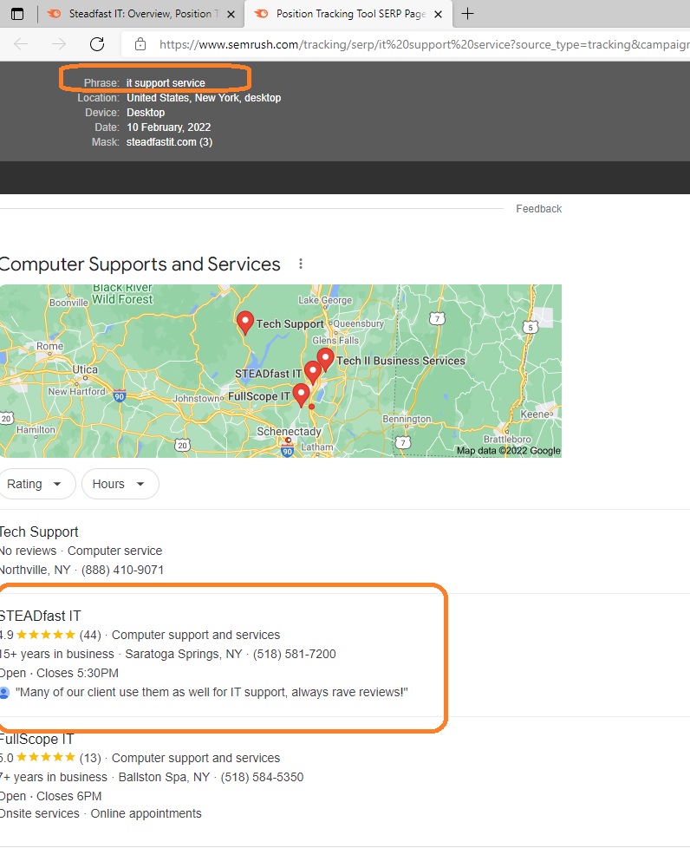Click 'Onsite services' text in FullScope listing
Image resolution: width=690 pixels, height=848 pixels.
40,814
